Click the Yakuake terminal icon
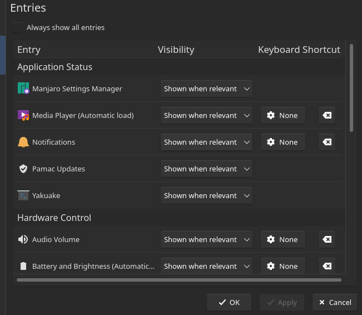 (x=23, y=195)
